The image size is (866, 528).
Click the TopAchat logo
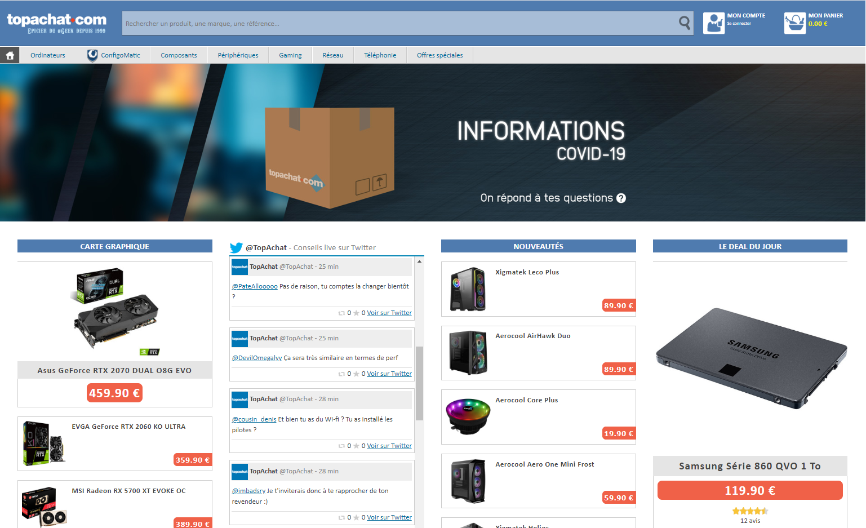click(x=56, y=23)
